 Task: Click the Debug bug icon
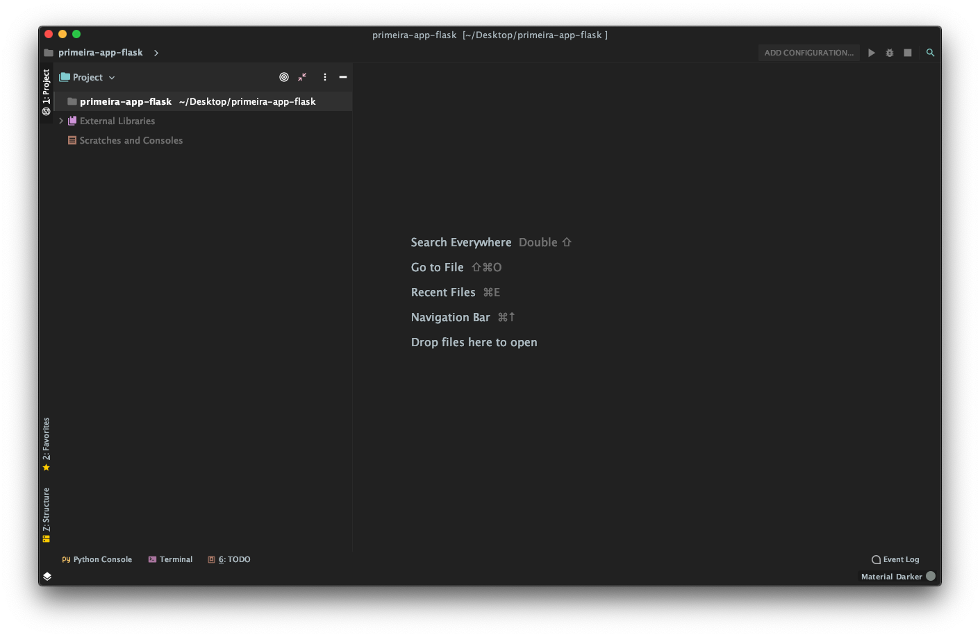[890, 53]
